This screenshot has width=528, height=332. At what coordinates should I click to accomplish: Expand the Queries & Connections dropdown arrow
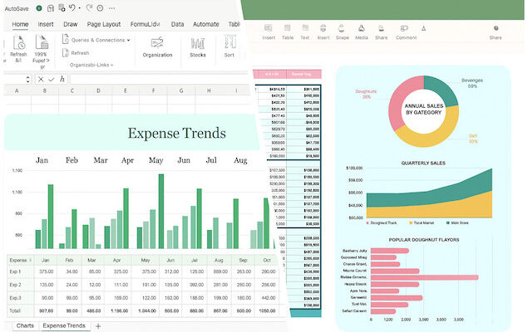pyautogui.click(x=128, y=40)
